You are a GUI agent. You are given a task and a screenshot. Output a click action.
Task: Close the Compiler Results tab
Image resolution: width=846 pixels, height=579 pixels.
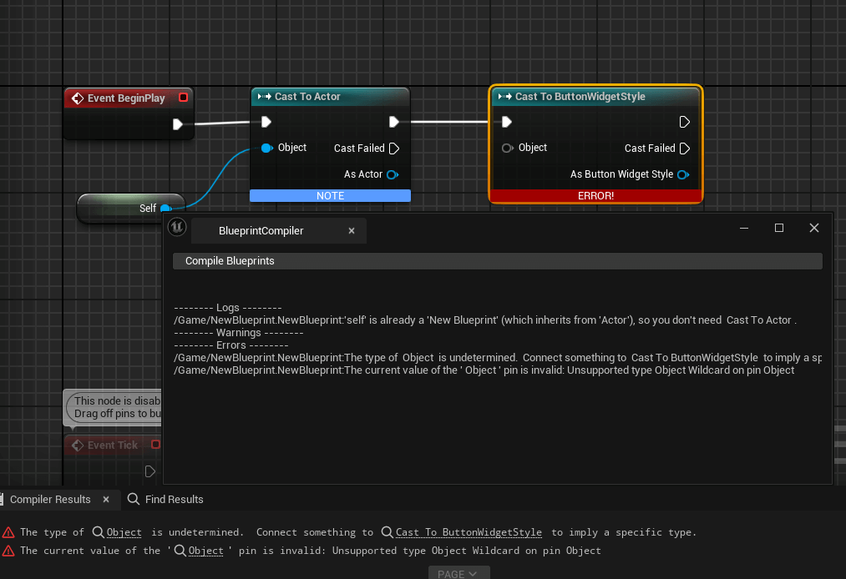pyautogui.click(x=106, y=500)
